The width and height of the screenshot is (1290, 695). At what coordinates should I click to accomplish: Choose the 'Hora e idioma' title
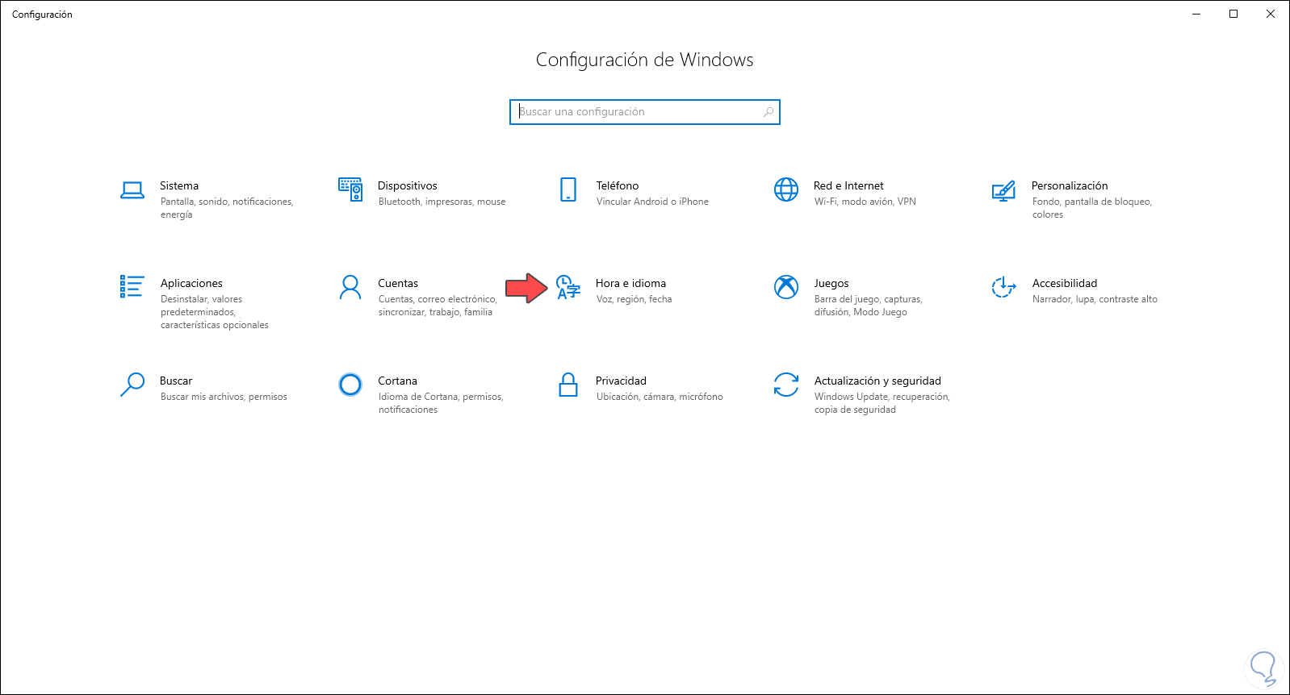(631, 283)
